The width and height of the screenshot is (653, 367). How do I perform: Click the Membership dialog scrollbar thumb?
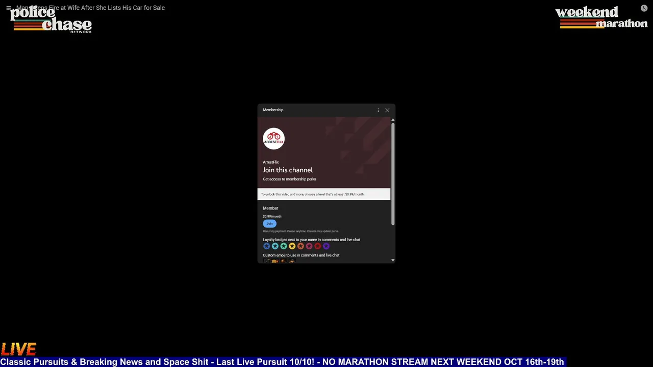(x=393, y=173)
